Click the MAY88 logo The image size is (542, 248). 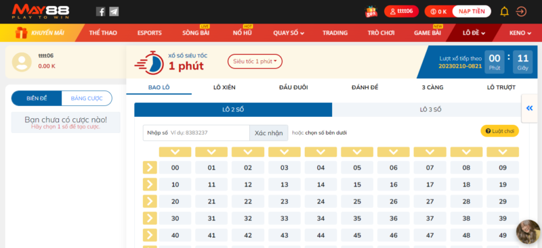coord(41,11)
